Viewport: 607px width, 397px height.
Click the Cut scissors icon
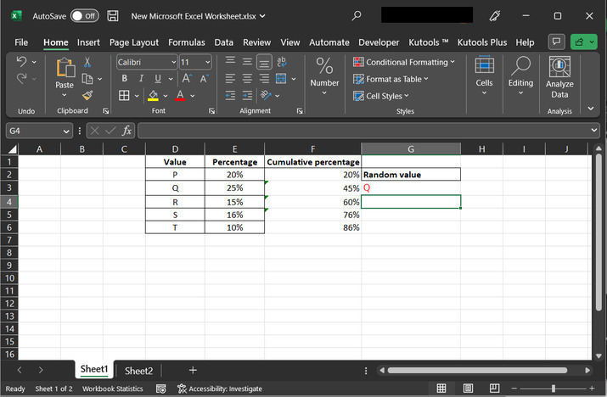pos(88,62)
